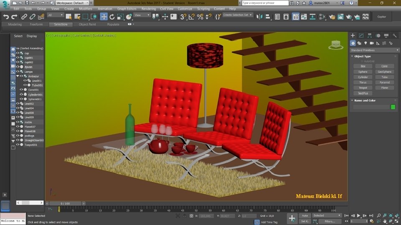Click the Save File icon in quick access toolbar

click(x=27, y=3)
